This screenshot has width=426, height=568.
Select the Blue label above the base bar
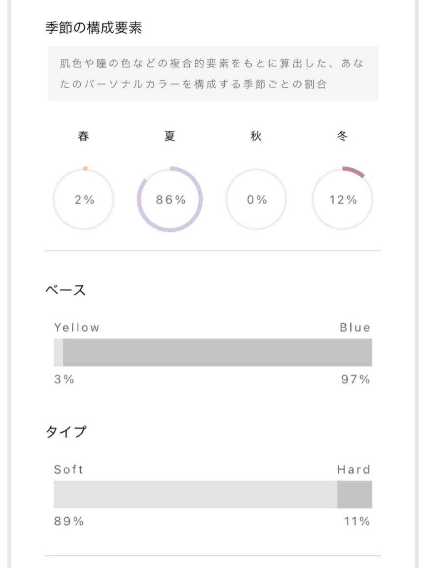[355, 327]
